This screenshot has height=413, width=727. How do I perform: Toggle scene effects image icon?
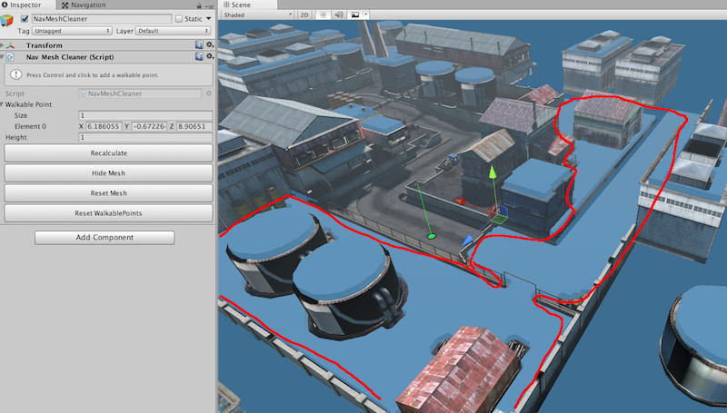(355, 15)
